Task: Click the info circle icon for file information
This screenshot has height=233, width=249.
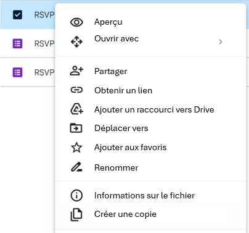Action: [76, 195]
